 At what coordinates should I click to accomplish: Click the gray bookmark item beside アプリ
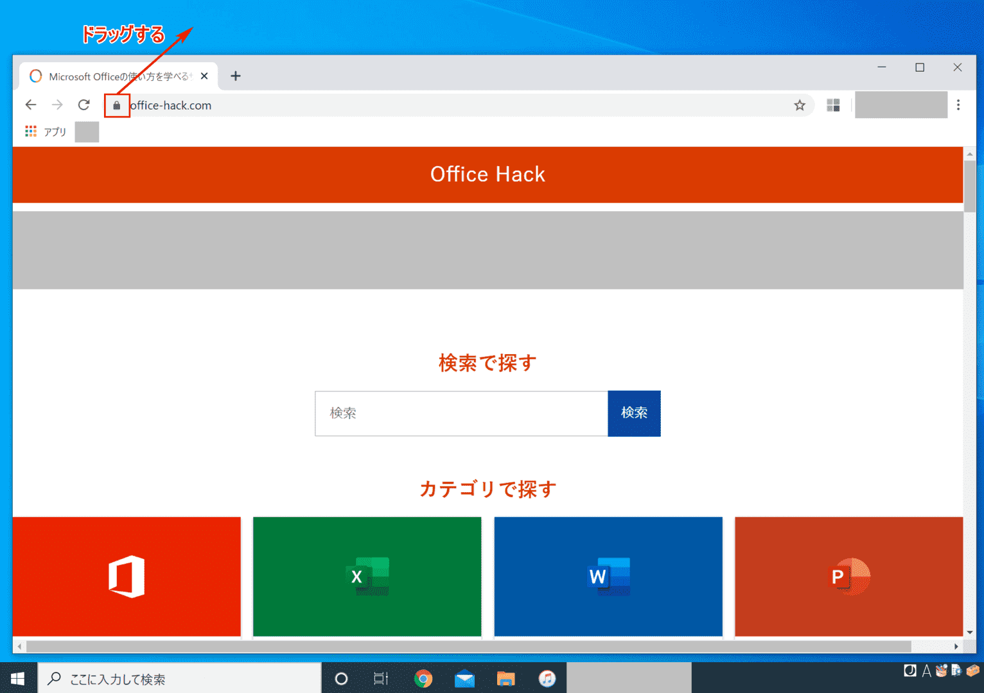pos(87,132)
